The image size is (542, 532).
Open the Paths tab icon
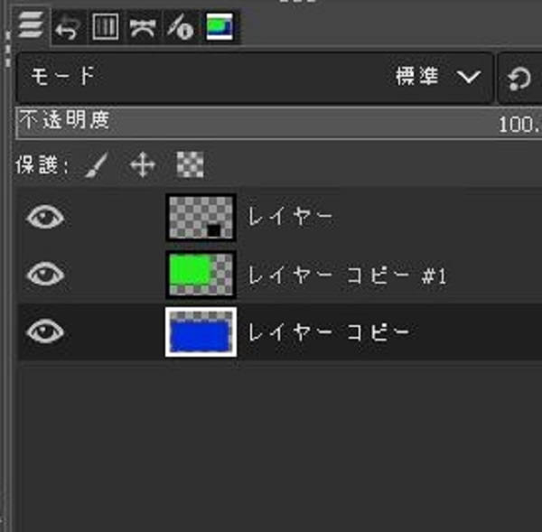[x=142, y=27]
